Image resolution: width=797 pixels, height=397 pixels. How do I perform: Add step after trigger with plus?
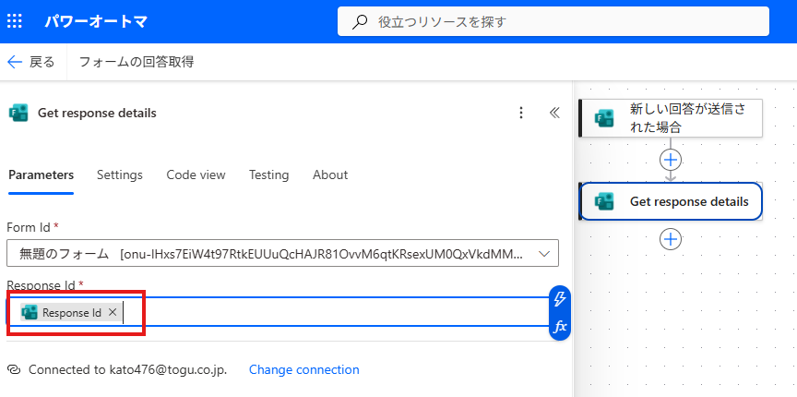pyautogui.click(x=671, y=161)
